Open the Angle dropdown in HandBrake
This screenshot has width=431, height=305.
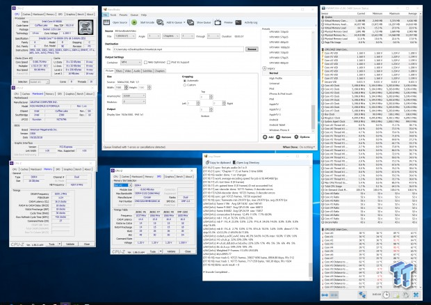click(x=154, y=36)
